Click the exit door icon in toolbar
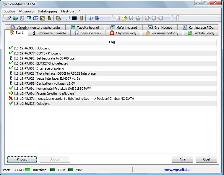 (x=97, y=18)
